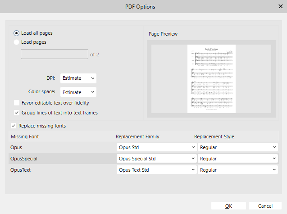Image resolution: width=287 pixels, height=214 pixels.
Task: Open the replacement style dropdown for OpusSpecial
Action: (238, 159)
